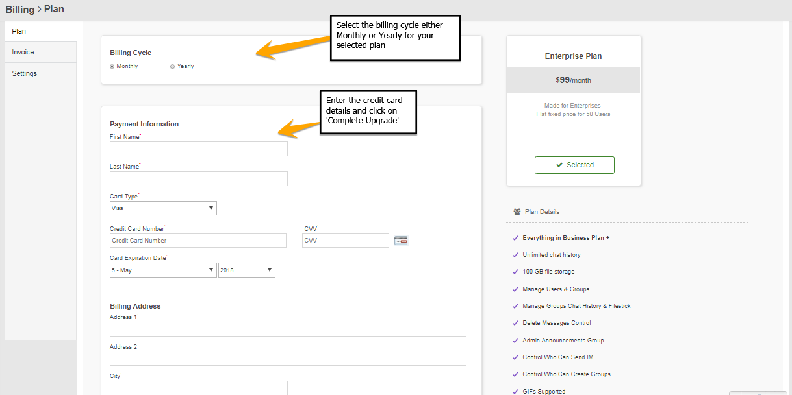Click the $99/month price label
The width and height of the screenshot is (792, 395).
click(573, 80)
